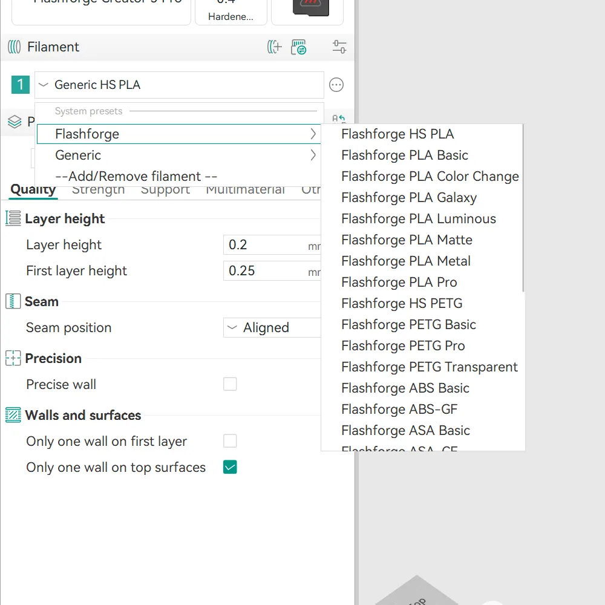Open filament settings sliders icon
The height and width of the screenshot is (605, 605).
point(339,47)
